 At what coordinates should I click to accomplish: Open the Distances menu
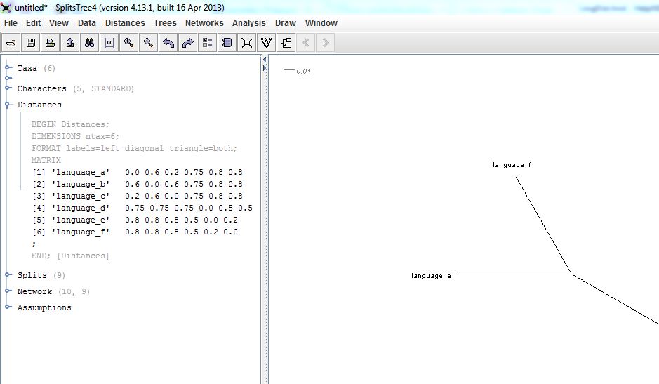pyautogui.click(x=125, y=23)
